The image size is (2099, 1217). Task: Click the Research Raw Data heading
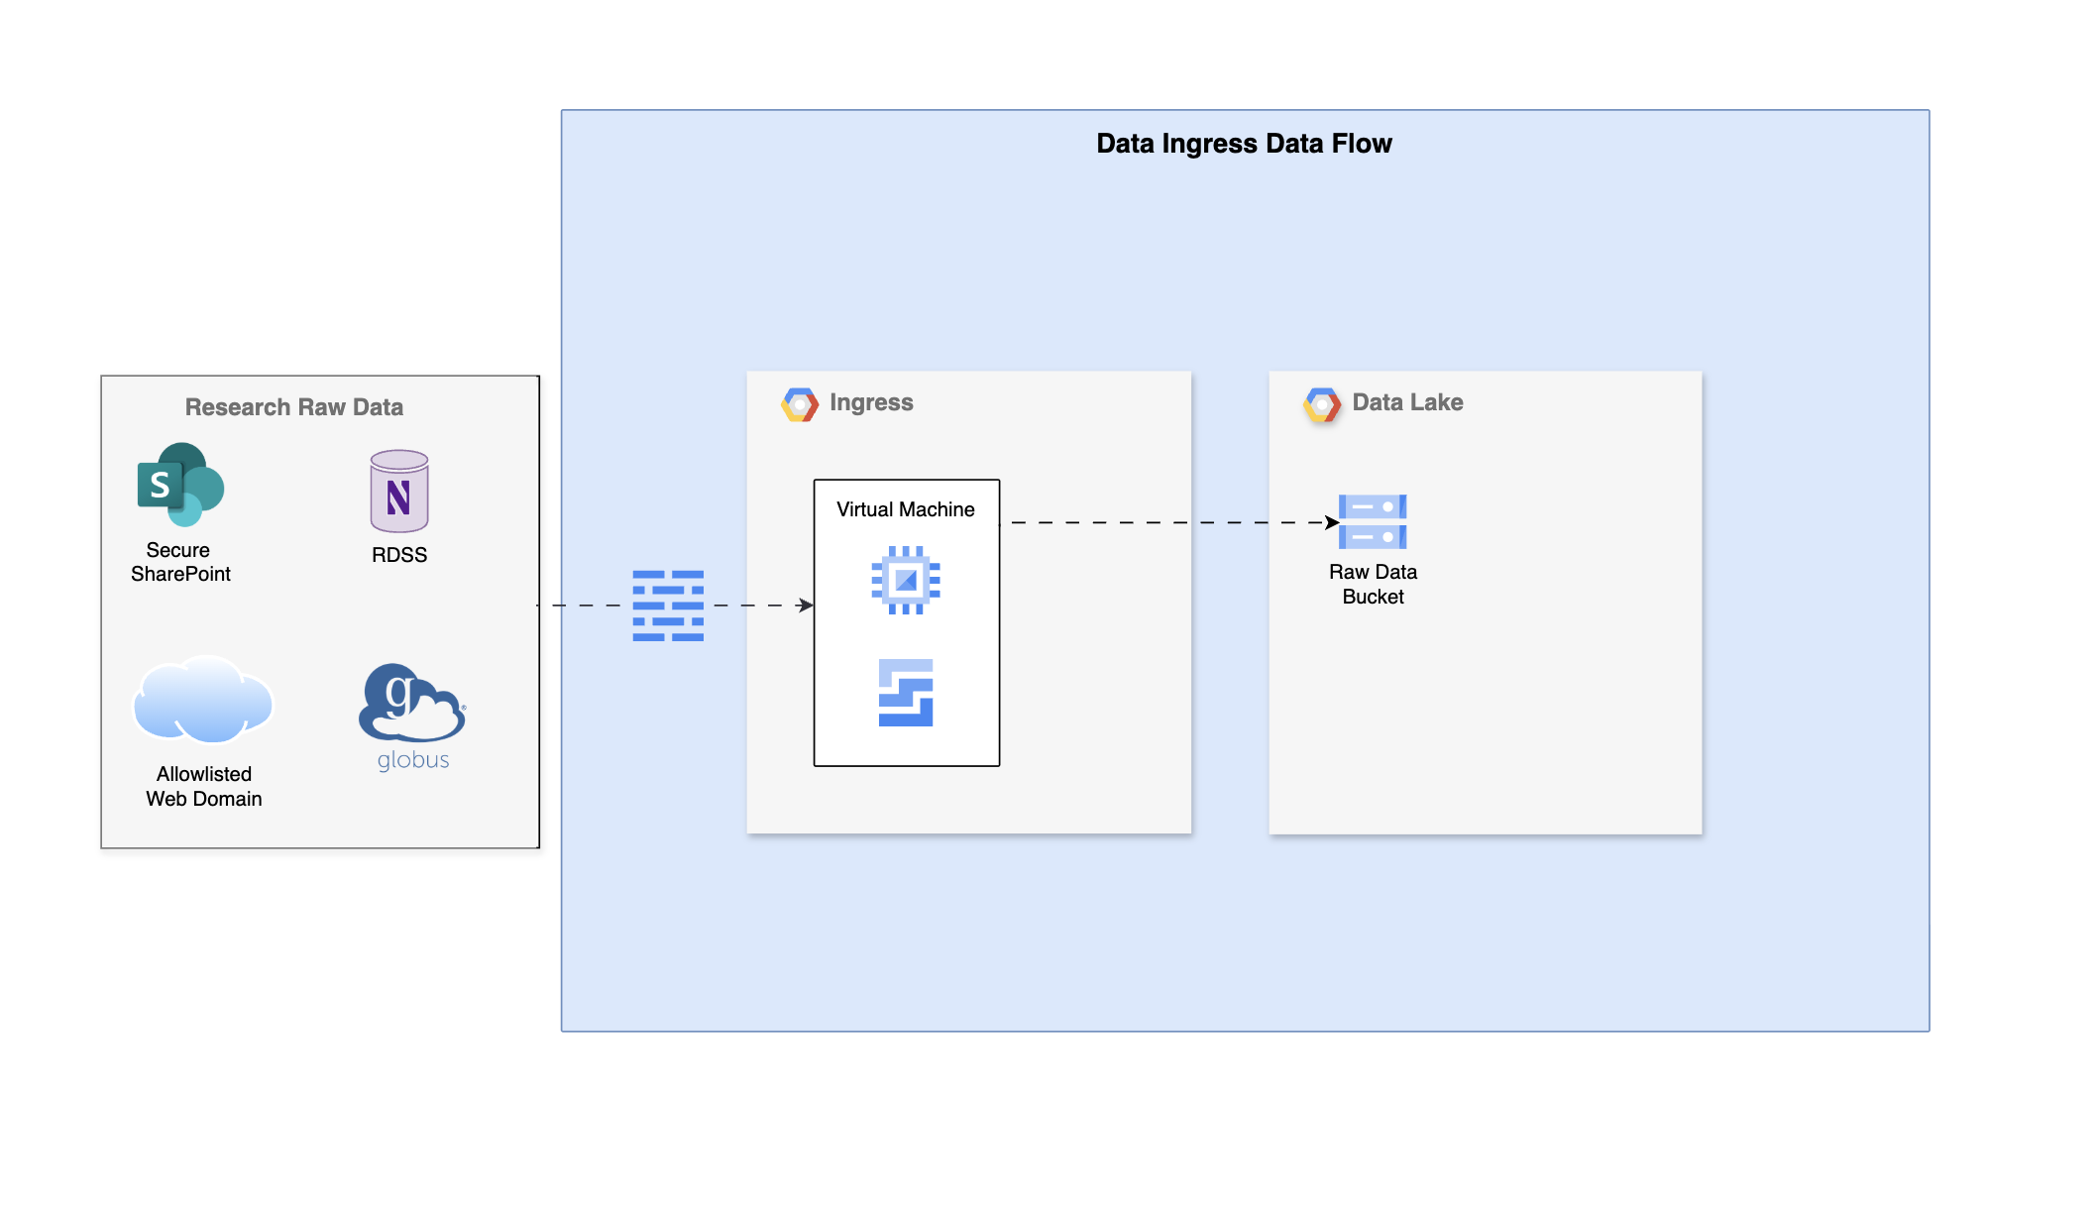(294, 407)
